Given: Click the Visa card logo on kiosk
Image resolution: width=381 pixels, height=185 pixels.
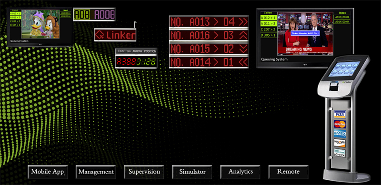Looking at the screenshot, I should 340,114.
